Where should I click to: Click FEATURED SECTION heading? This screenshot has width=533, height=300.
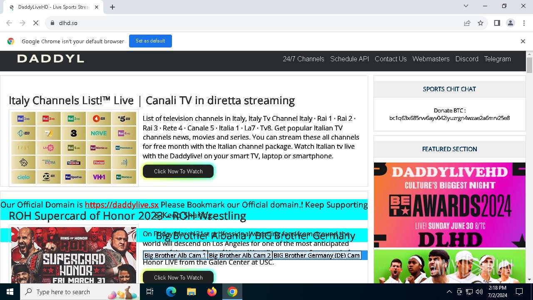point(450,149)
